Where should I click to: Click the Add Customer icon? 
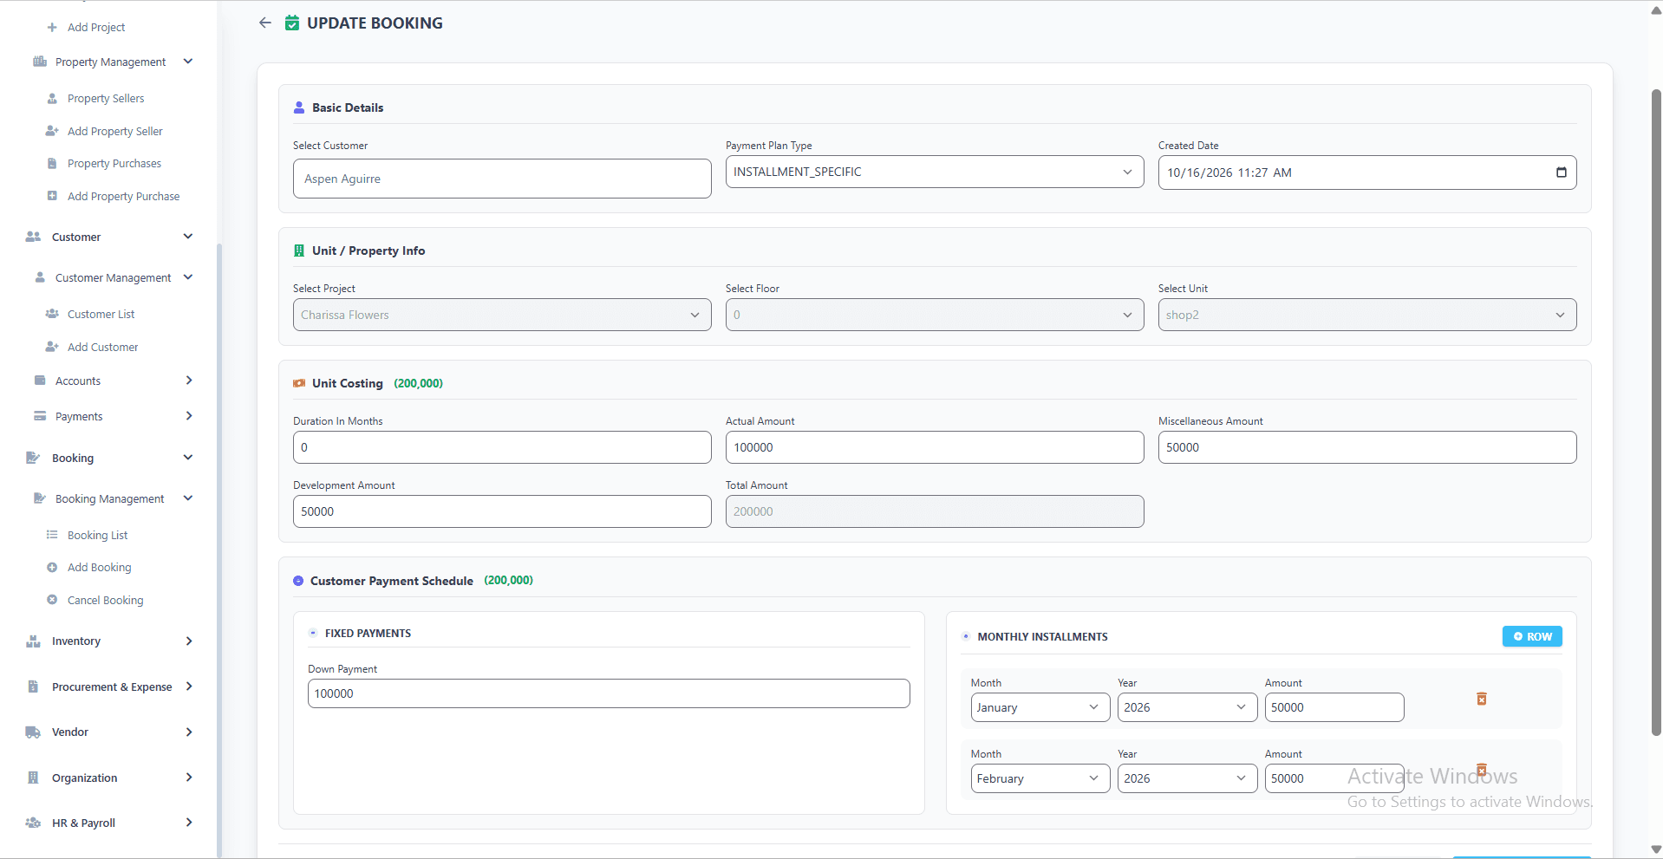(52, 347)
